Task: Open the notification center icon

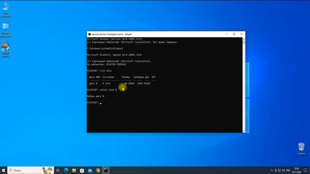Action: [x=305, y=170]
